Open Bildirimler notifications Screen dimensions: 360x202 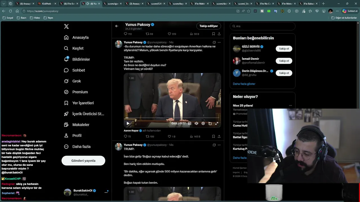[77, 59]
